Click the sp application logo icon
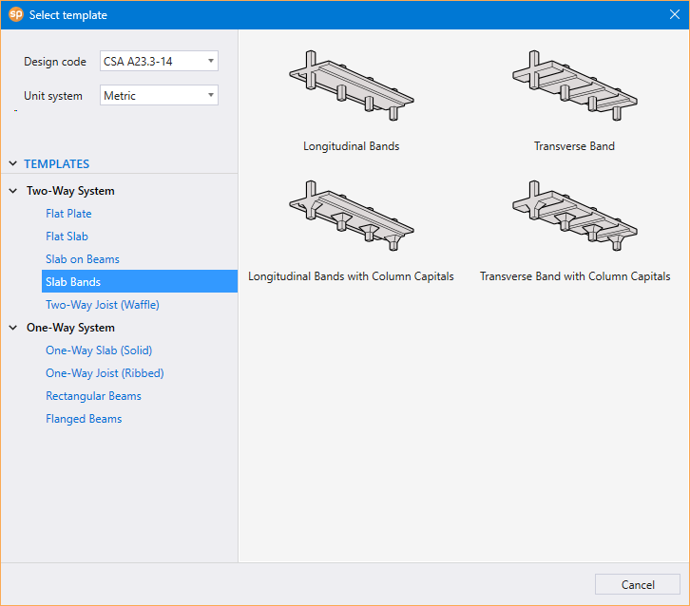Viewport: 690px width, 606px height. point(16,14)
